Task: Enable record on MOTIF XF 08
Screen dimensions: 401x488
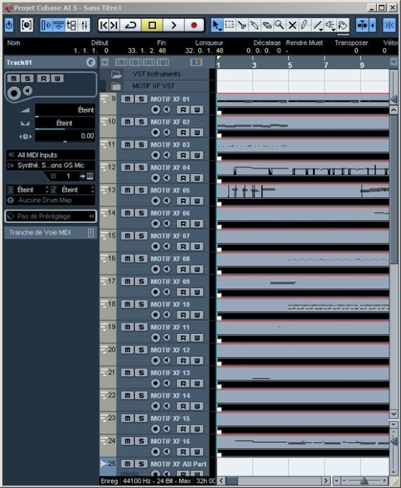Action: click(155, 269)
